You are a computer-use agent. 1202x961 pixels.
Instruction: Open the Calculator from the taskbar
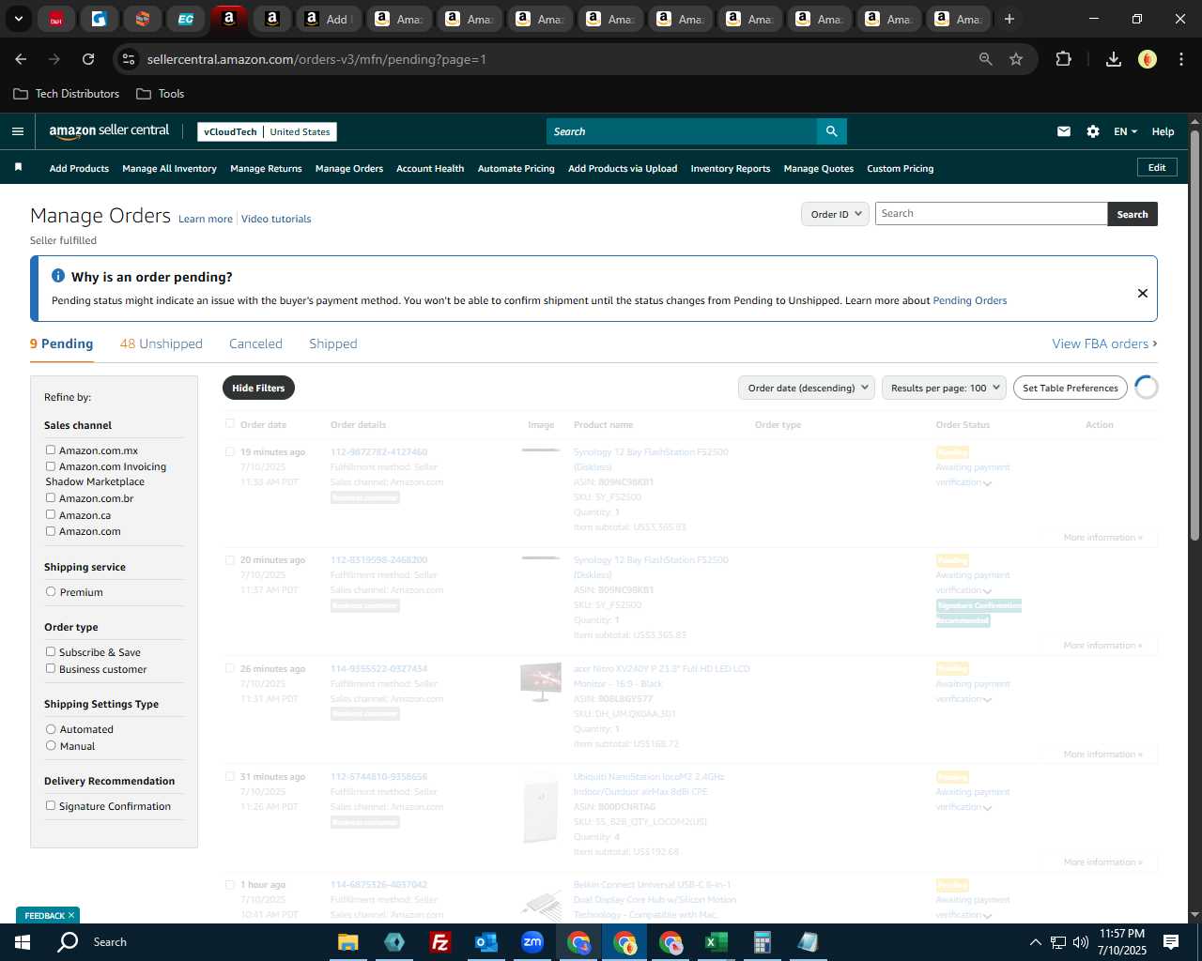pyautogui.click(x=762, y=942)
